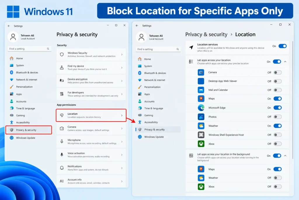Enable location toggle for Camera
Screen dimensions: 299x200
tap(277, 72)
